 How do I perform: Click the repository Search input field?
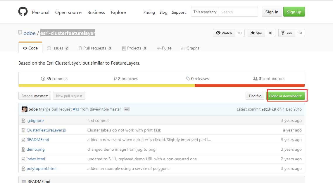click(238, 12)
